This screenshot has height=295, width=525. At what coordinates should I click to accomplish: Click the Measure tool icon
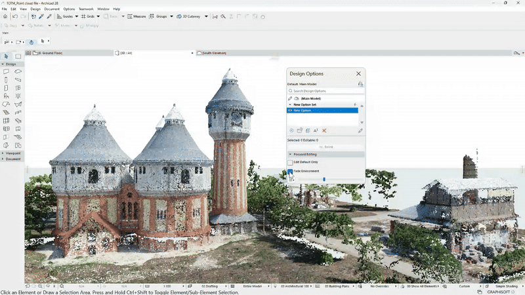129,16
